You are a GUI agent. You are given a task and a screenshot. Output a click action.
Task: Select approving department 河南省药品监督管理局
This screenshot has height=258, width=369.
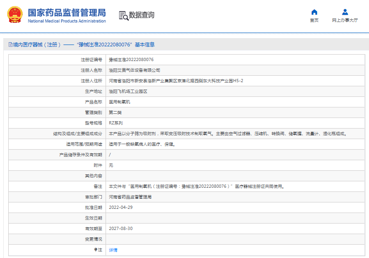pos(130,197)
